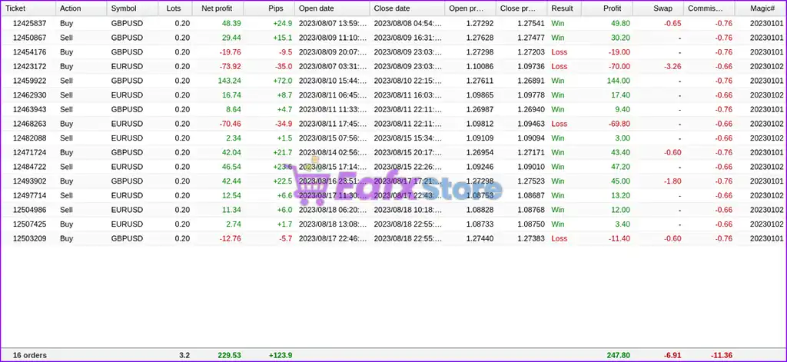Viewport: 787px width, 362px height.
Task: Select ticket 12459922 row
Action: (x=393, y=81)
